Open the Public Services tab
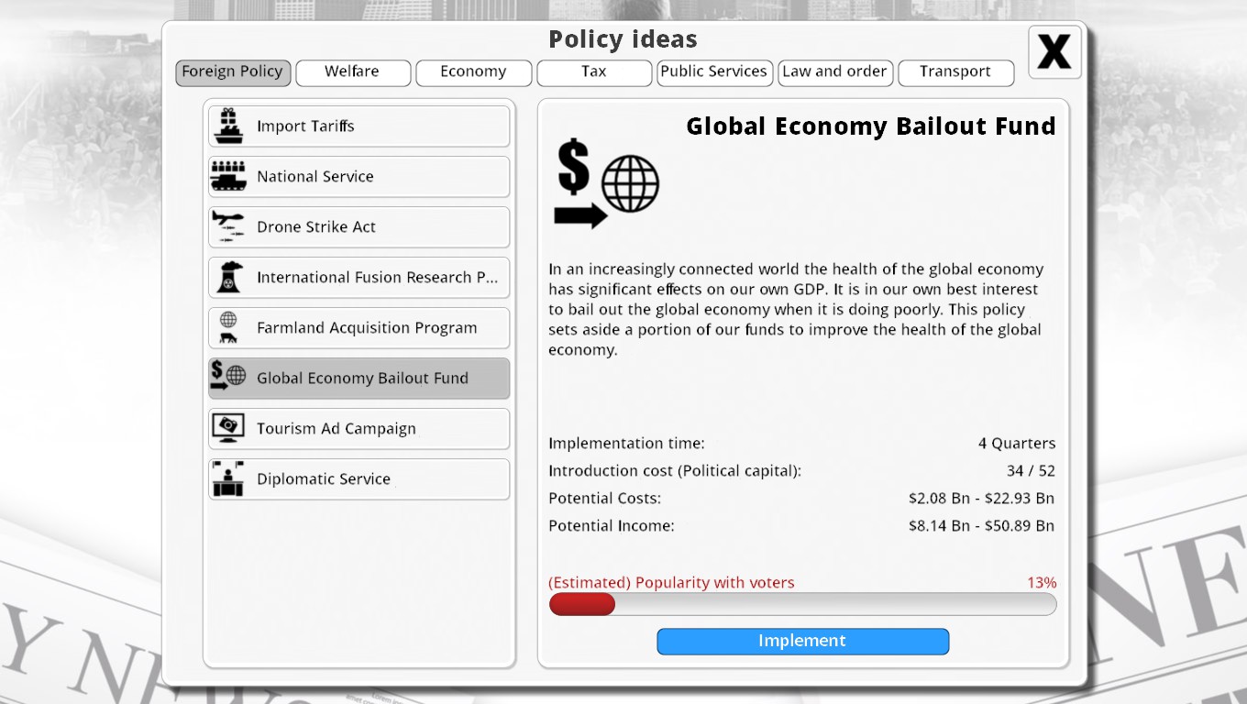 714,72
